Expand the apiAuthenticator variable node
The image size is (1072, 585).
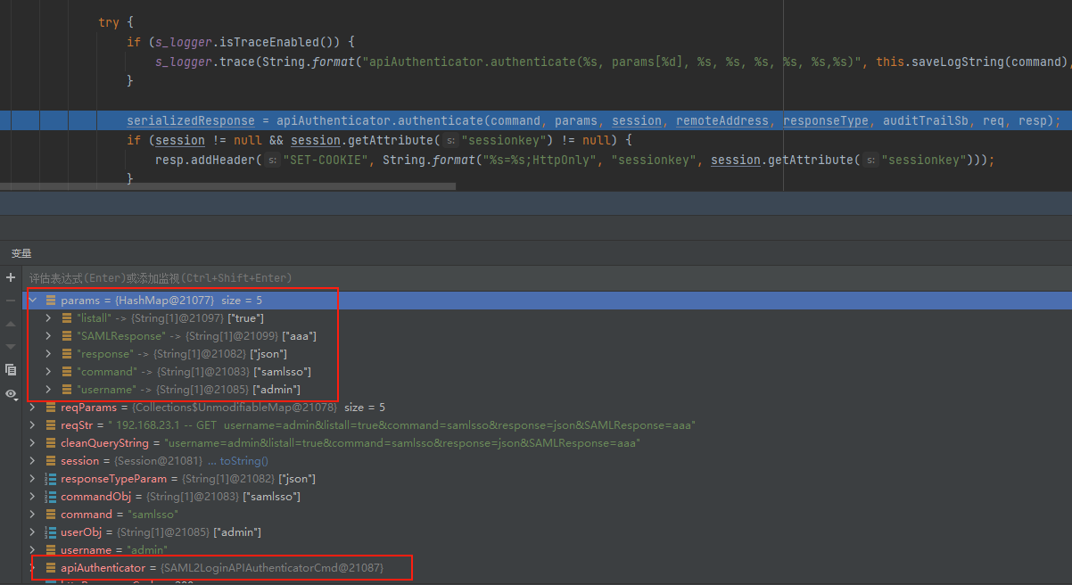33,568
